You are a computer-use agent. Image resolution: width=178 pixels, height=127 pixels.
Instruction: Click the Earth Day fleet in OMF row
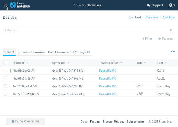(x=164, y=86)
